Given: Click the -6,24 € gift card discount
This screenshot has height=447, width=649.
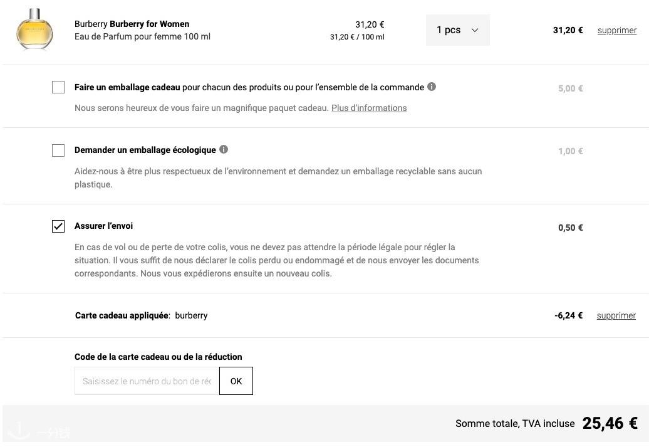Looking at the screenshot, I should tap(568, 316).
